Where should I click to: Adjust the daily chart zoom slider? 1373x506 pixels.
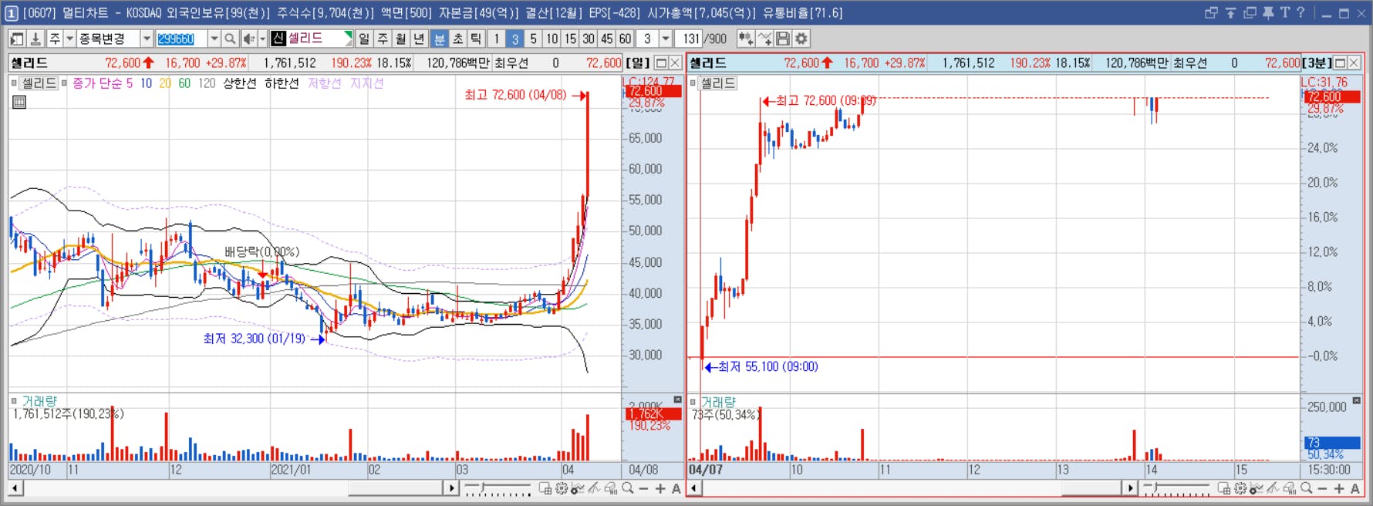498,489
